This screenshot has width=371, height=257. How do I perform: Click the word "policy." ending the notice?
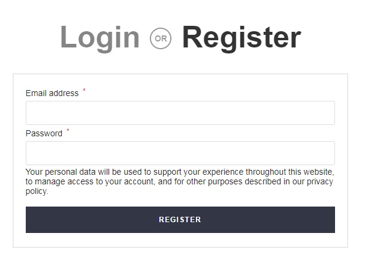[37, 192]
